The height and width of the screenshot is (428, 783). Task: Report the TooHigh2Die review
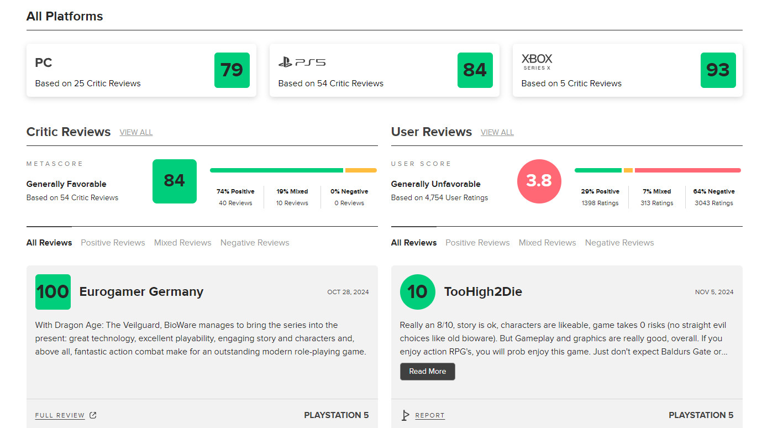(430, 415)
